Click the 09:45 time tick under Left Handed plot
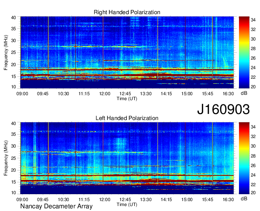Viewport: 260px width, 211px height. pos(43,200)
